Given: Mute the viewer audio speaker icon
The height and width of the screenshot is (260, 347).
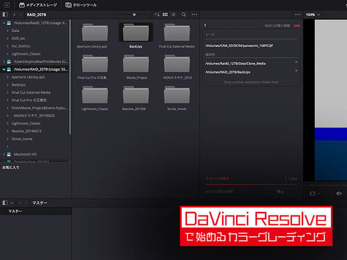Looking at the screenshot, I should pos(338,194).
